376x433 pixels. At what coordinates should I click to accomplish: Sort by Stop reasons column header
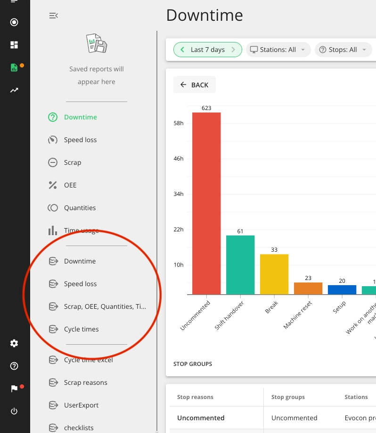[x=195, y=397]
